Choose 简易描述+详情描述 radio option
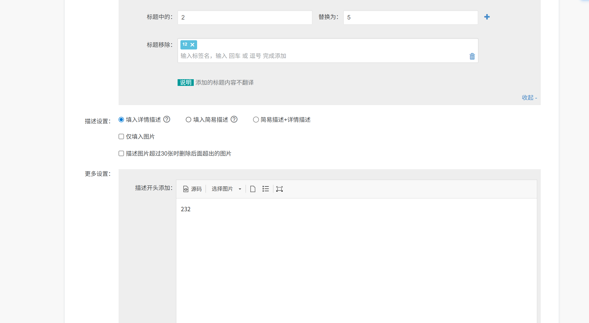The image size is (589, 323). tap(256, 120)
